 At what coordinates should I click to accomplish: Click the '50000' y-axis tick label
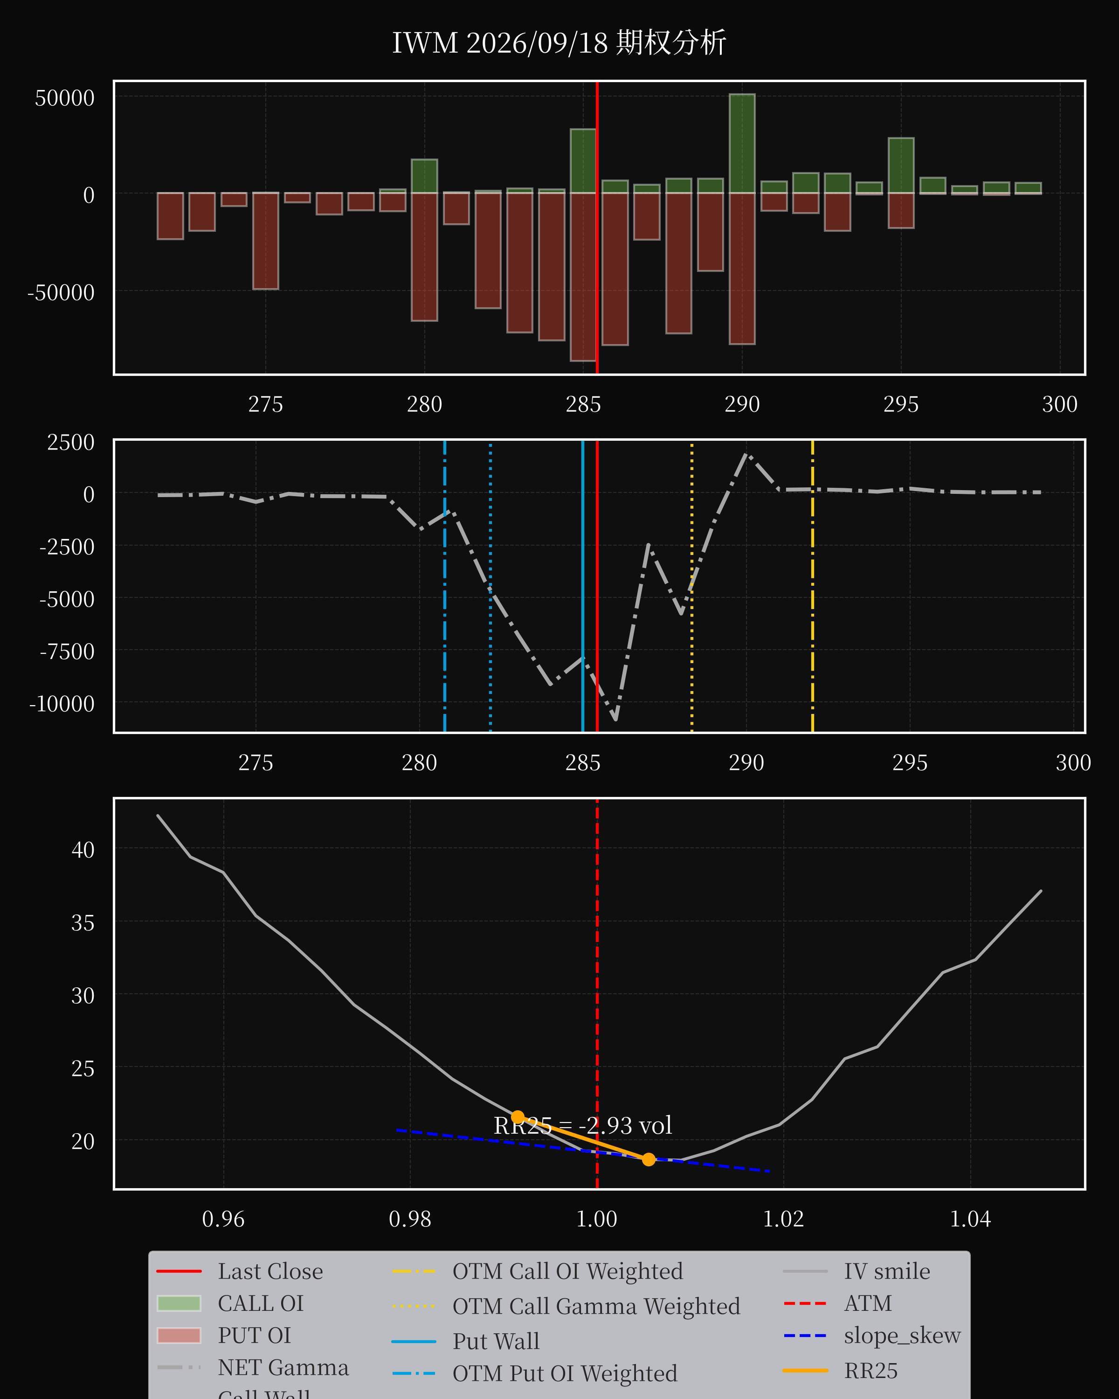click(x=64, y=98)
